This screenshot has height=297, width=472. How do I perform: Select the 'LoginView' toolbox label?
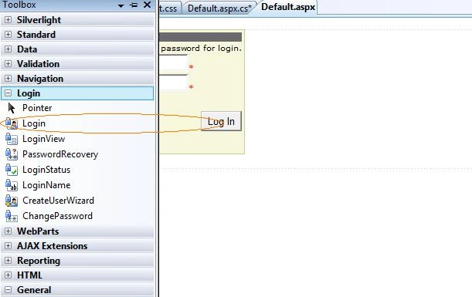point(44,139)
